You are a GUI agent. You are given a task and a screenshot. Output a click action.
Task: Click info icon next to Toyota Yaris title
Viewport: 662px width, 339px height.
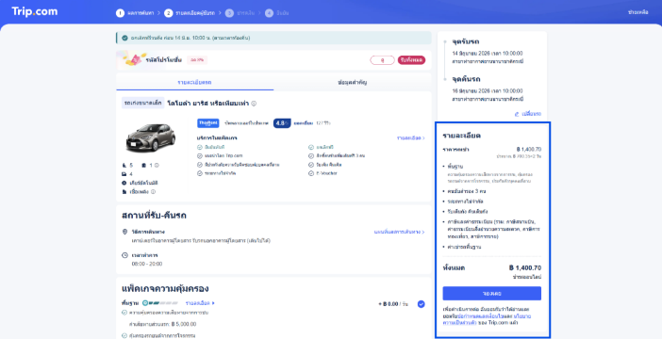coord(254,104)
